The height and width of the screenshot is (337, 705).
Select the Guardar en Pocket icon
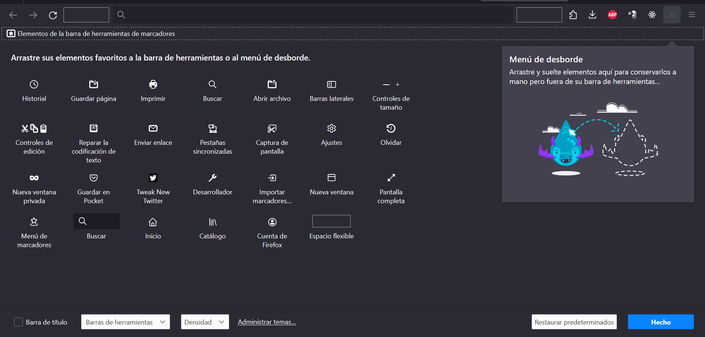[94, 178]
